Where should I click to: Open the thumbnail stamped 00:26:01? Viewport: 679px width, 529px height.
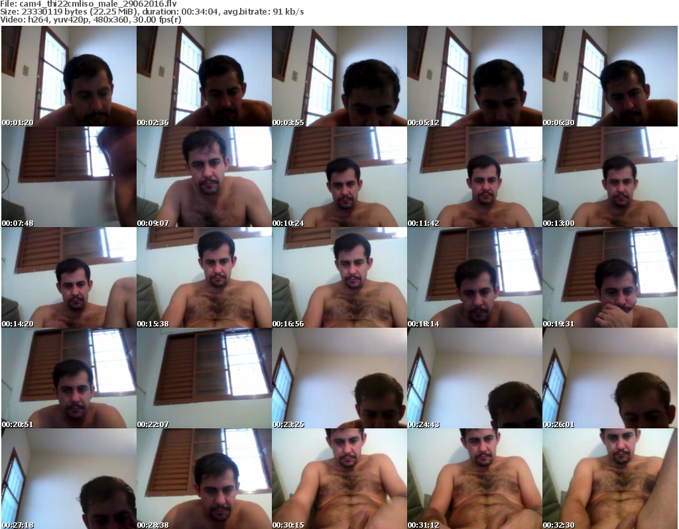click(610, 379)
